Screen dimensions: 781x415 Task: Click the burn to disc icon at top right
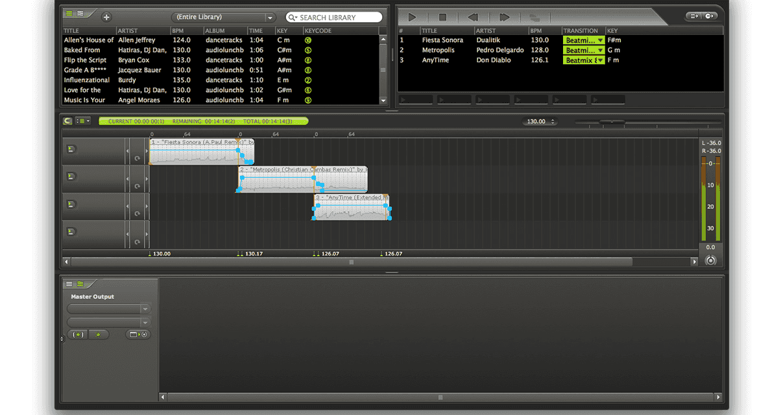click(x=709, y=16)
